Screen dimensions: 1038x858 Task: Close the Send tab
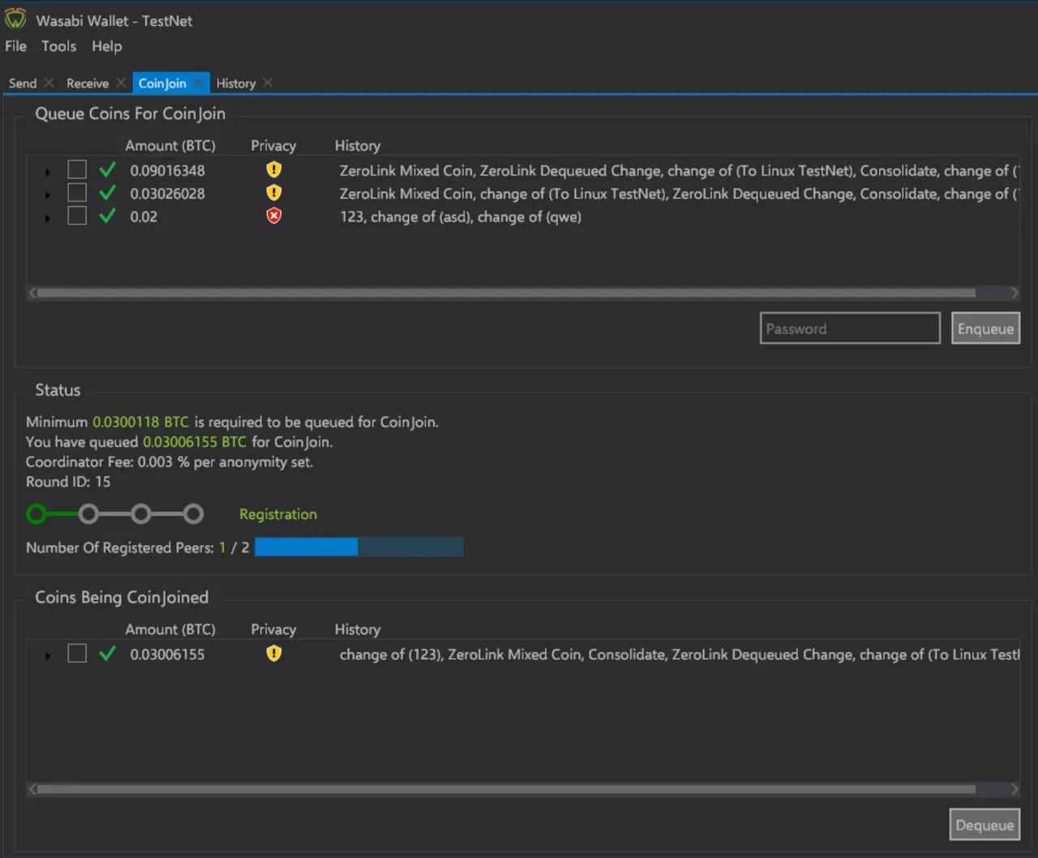click(49, 83)
